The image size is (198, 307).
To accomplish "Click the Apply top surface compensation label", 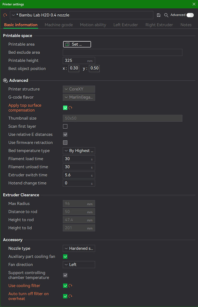I will click(x=25, y=108).
